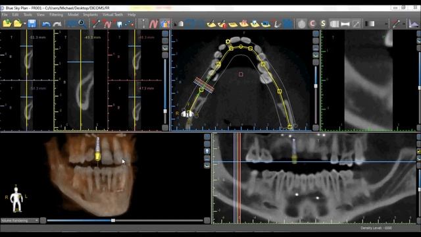The image size is (421, 237).
Task: Toggle the pink C toolbar button
Action: tap(312, 24)
